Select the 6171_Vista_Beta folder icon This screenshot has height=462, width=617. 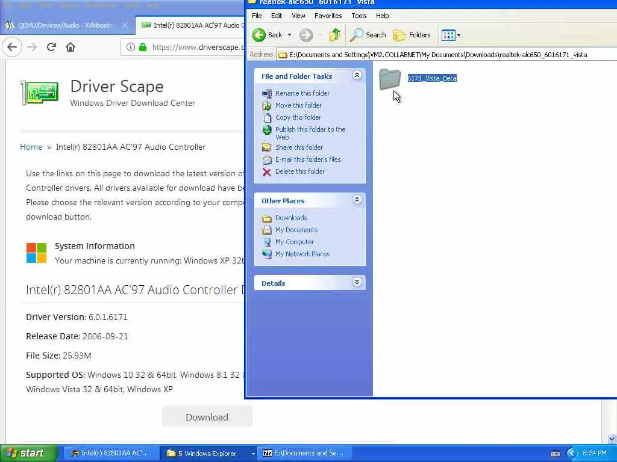click(x=390, y=79)
